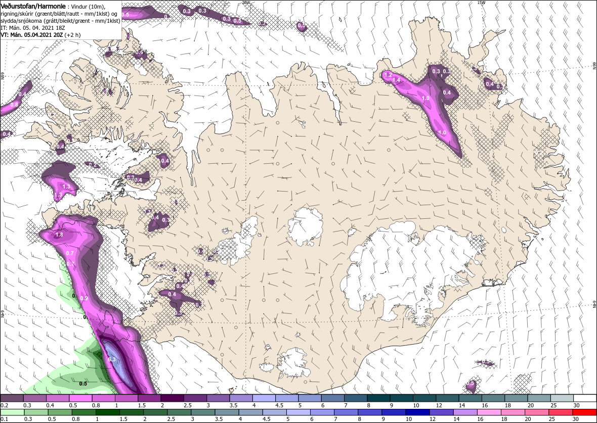Pick the pale grey 25 swatch, upper legend
Image resolution: width=597 pixels, height=423 pixels.
[563, 398]
